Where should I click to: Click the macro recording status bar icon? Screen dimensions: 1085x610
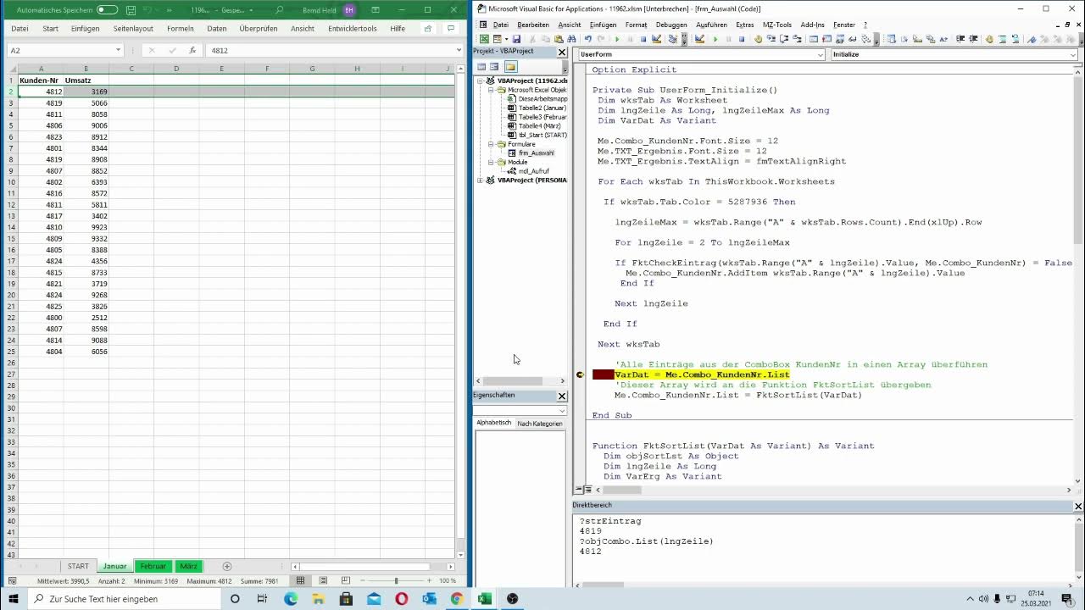pyautogui.click(x=12, y=580)
